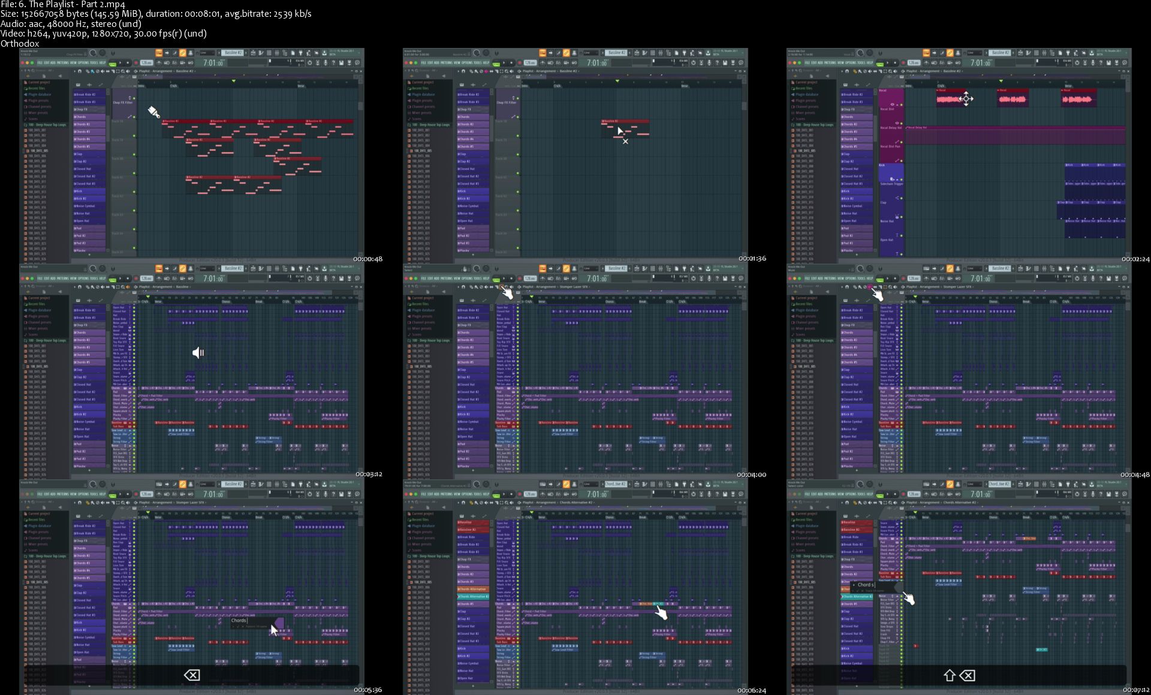Screen dimensions: 1151x695
Task: Click the Stop button in the 00:00:48 frame
Action: click(128, 63)
